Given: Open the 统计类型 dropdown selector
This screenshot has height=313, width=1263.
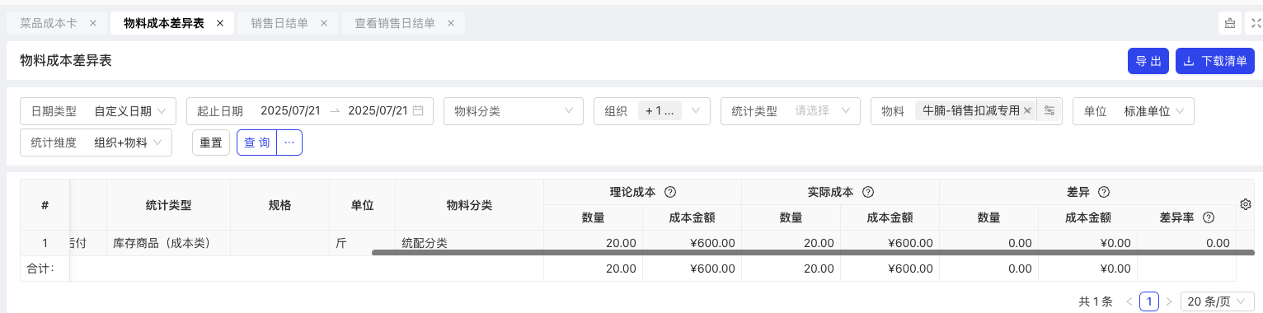Looking at the screenshot, I should (x=791, y=110).
